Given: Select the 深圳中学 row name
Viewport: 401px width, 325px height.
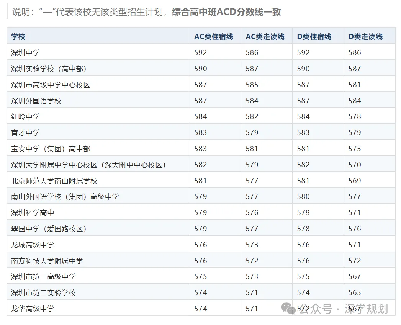Looking at the screenshot, I should (x=25, y=53).
